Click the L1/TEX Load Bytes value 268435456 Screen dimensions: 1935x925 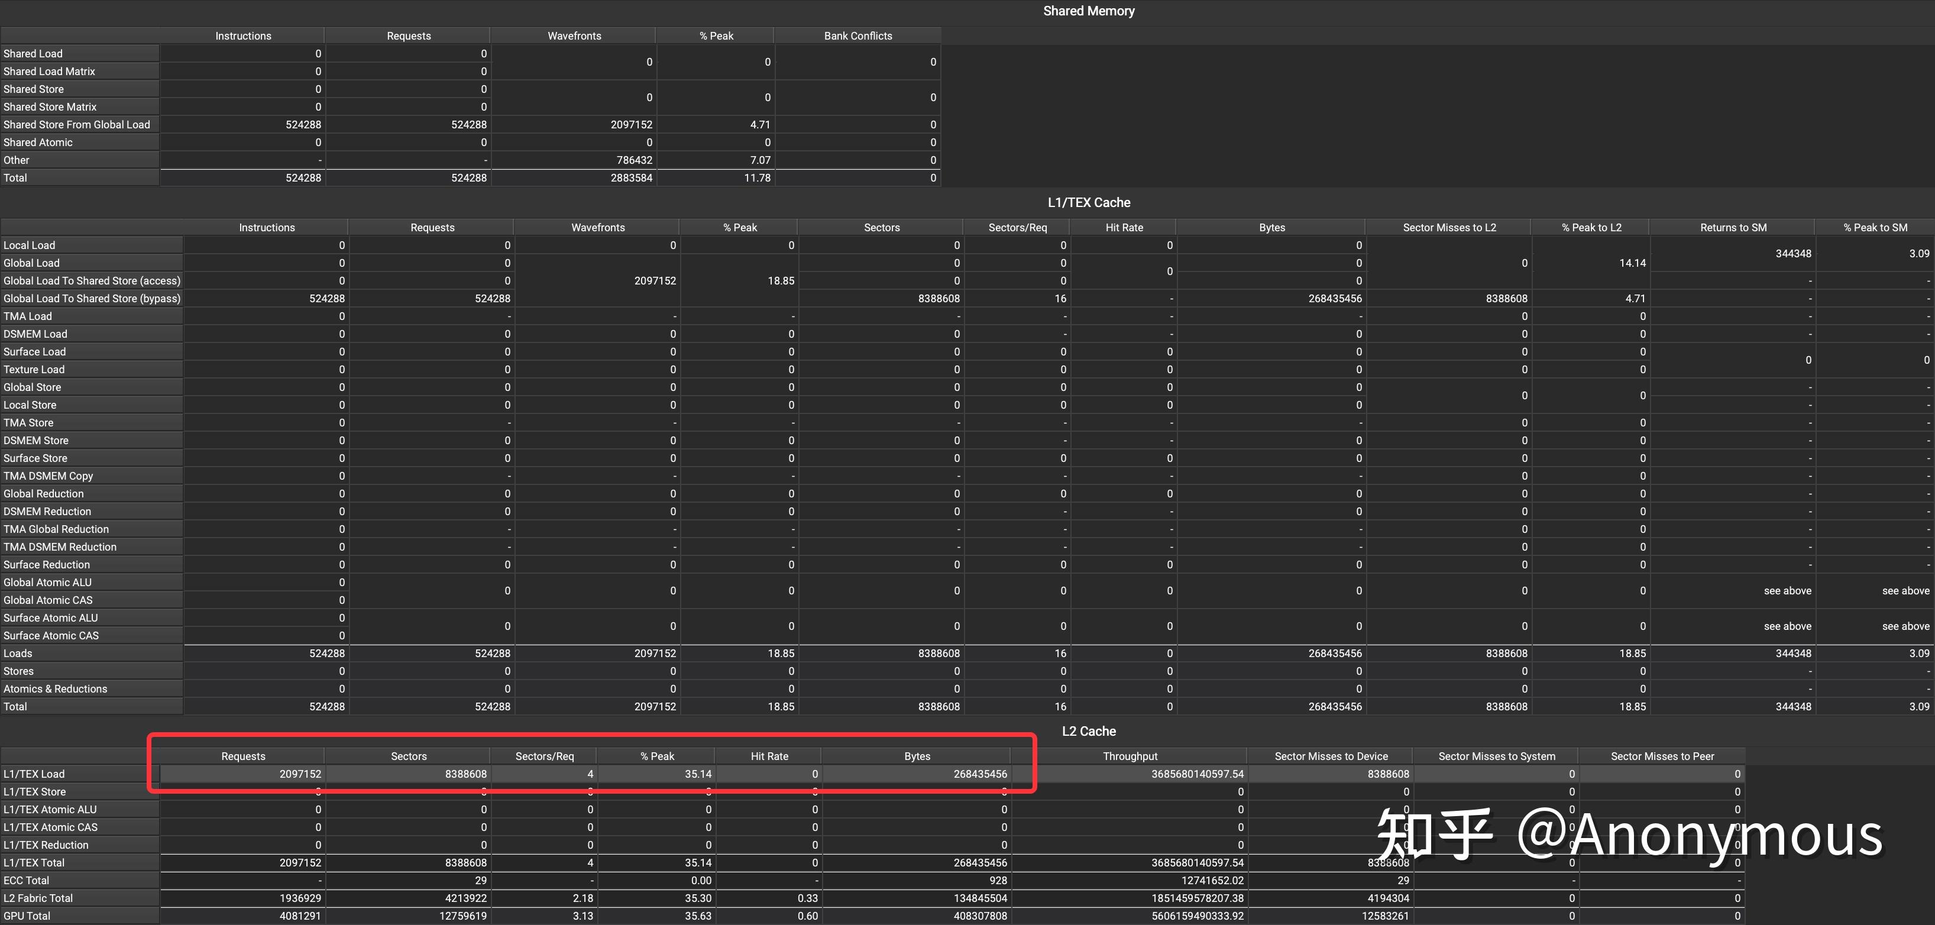click(979, 774)
